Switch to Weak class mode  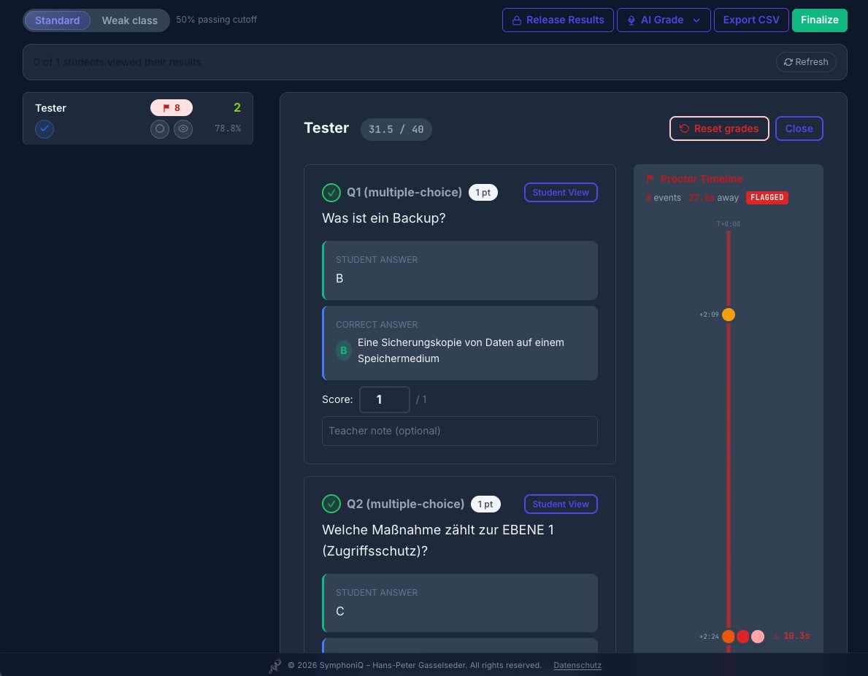tap(129, 20)
